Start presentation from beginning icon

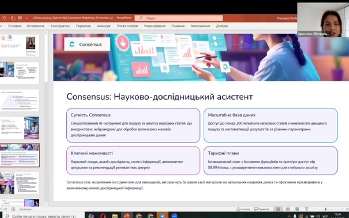pos(20,18)
